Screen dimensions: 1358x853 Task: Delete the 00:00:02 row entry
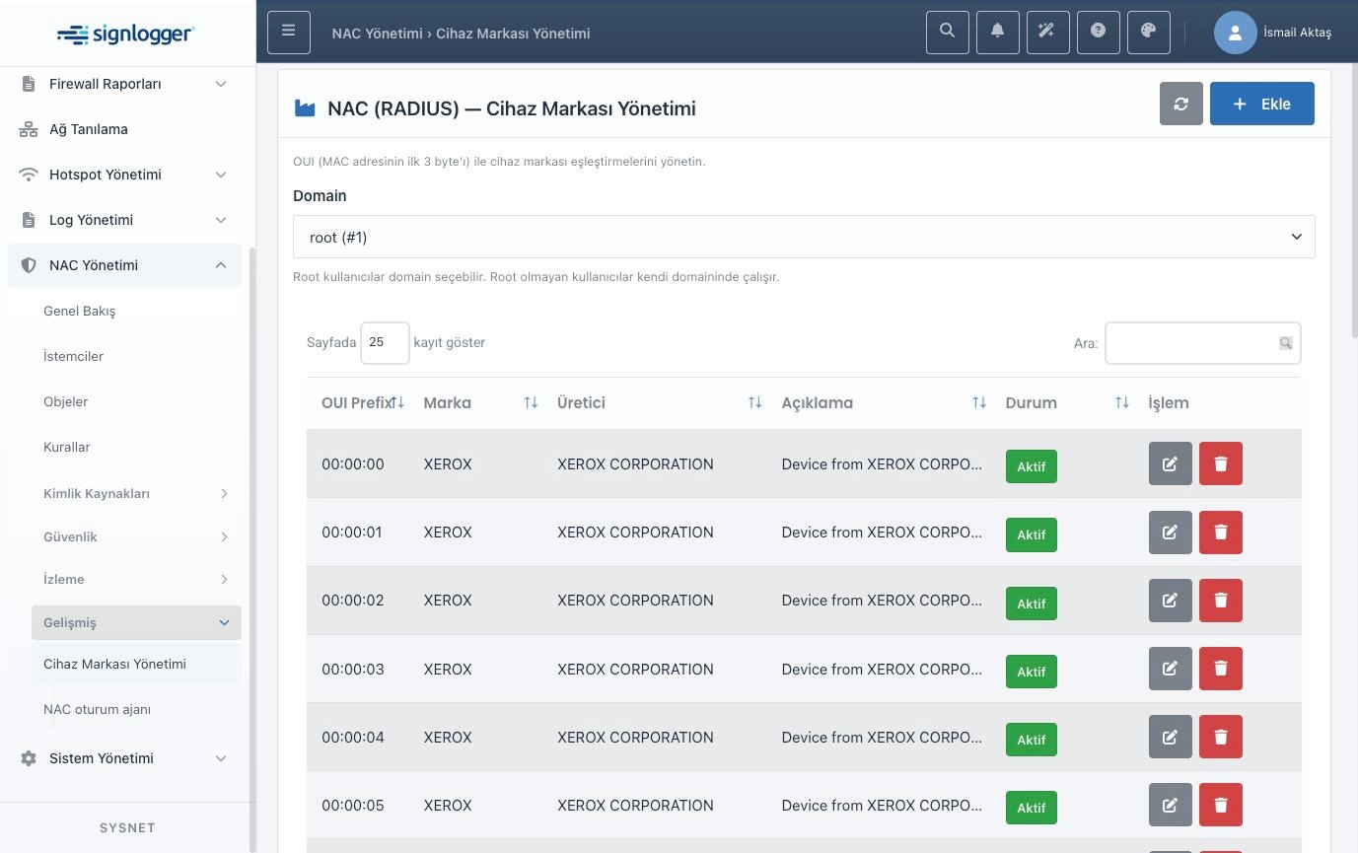pos(1221,601)
